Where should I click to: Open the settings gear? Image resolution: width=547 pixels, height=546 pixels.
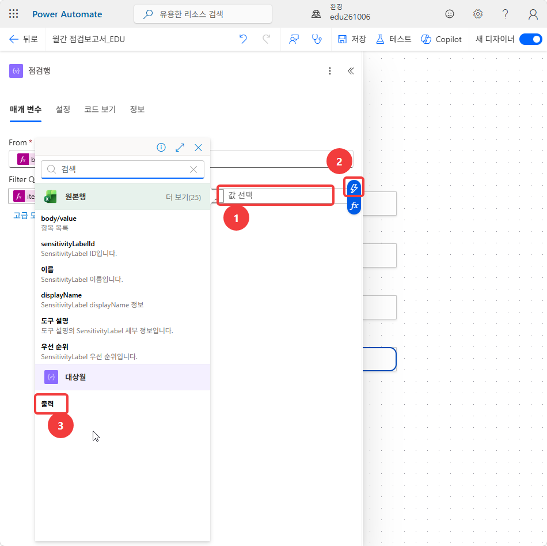click(477, 14)
